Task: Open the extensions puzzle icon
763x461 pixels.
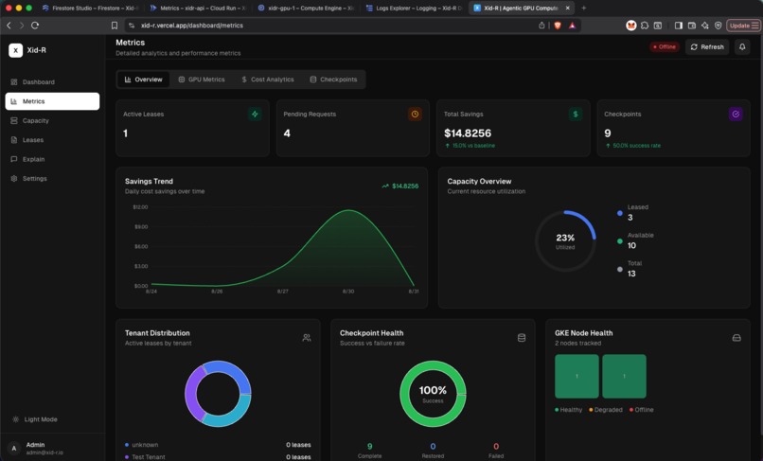Action: [x=645, y=26]
